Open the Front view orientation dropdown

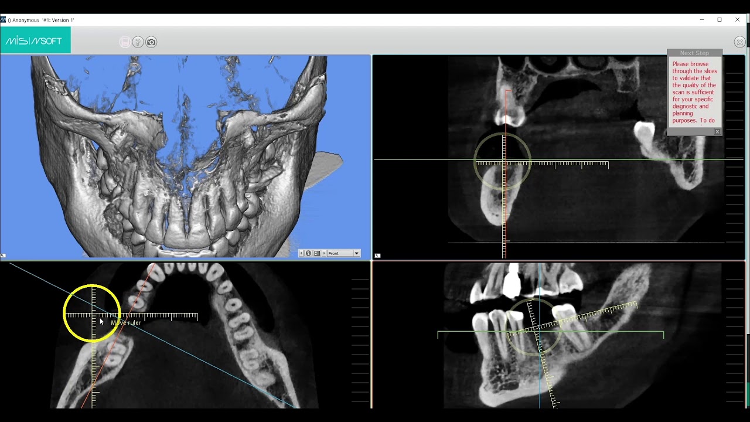tap(343, 253)
